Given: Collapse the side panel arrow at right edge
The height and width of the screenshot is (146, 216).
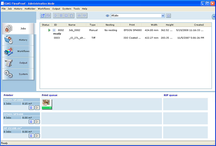Looking at the screenshot, I should 214,16.
